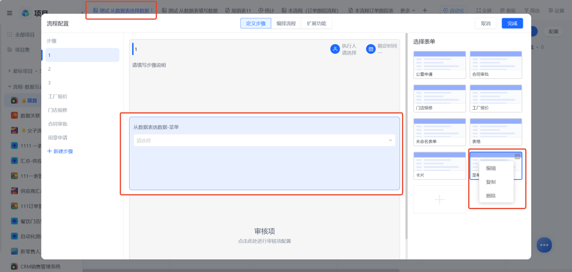Image resolution: width=572 pixels, height=272 pixels.
Task: Click the 取消 button
Action: (486, 23)
